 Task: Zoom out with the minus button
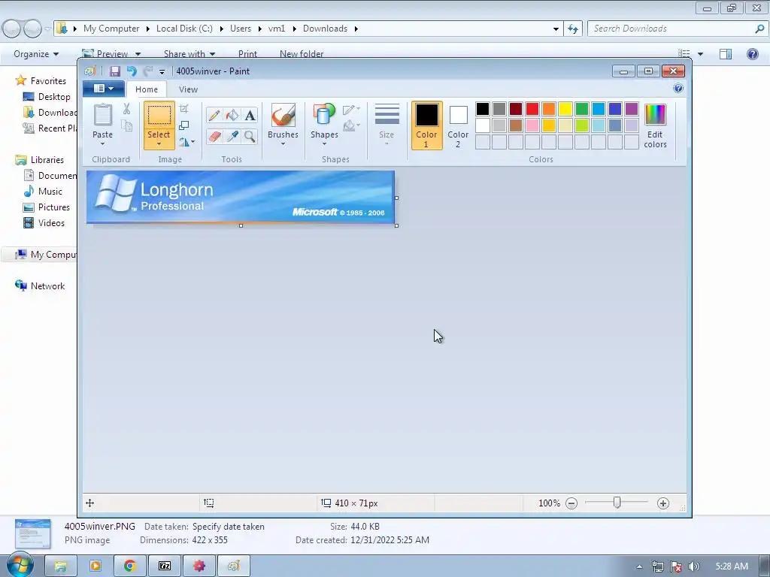[x=571, y=503]
